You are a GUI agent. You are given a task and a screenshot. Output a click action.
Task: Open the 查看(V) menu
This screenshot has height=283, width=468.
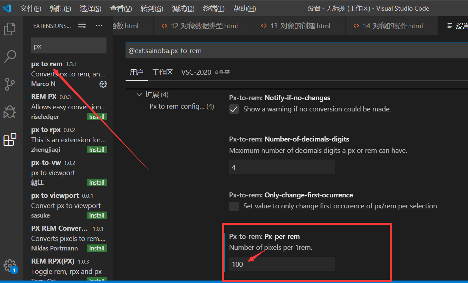click(x=121, y=8)
